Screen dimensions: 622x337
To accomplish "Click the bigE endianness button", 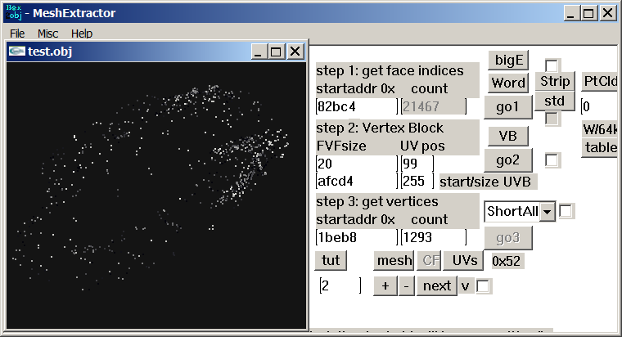I will point(508,61).
